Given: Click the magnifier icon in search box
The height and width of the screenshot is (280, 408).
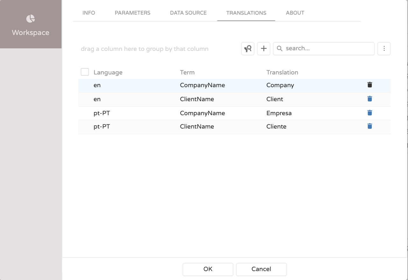Looking at the screenshot, I should click(x=280, y=49).
